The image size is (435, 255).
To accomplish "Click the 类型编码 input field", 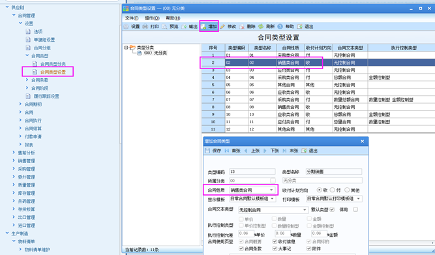I will (252, 172).
